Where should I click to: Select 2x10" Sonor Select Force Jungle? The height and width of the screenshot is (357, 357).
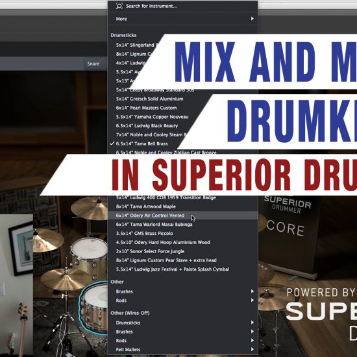(151, 251)
